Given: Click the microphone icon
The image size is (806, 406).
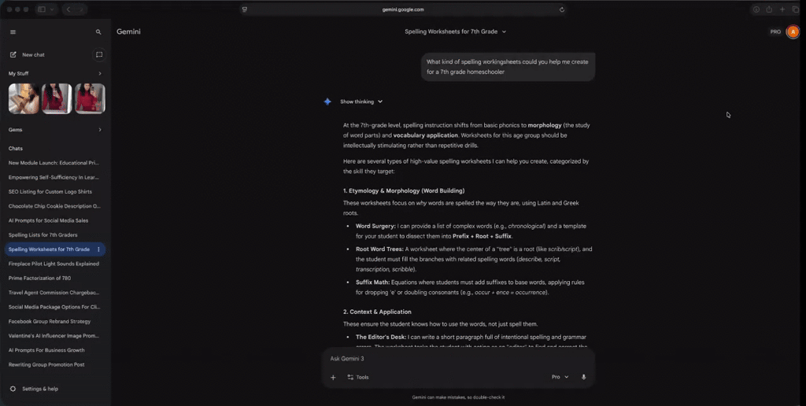Looking at the screenshot, I should (583, 377).
